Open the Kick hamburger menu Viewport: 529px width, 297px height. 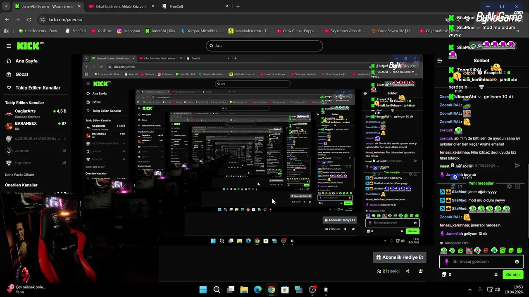click(x=9, y=46)
